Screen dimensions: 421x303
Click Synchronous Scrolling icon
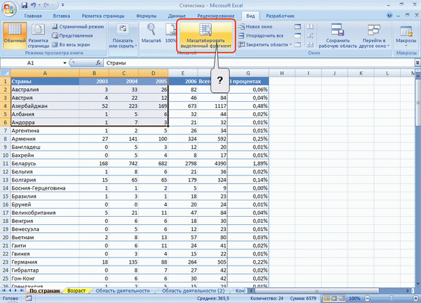(x=310, y=35)
